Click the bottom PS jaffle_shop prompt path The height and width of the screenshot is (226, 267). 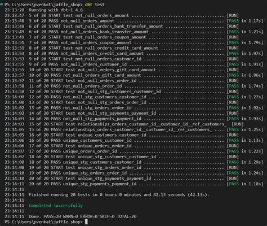coord(43,222)
